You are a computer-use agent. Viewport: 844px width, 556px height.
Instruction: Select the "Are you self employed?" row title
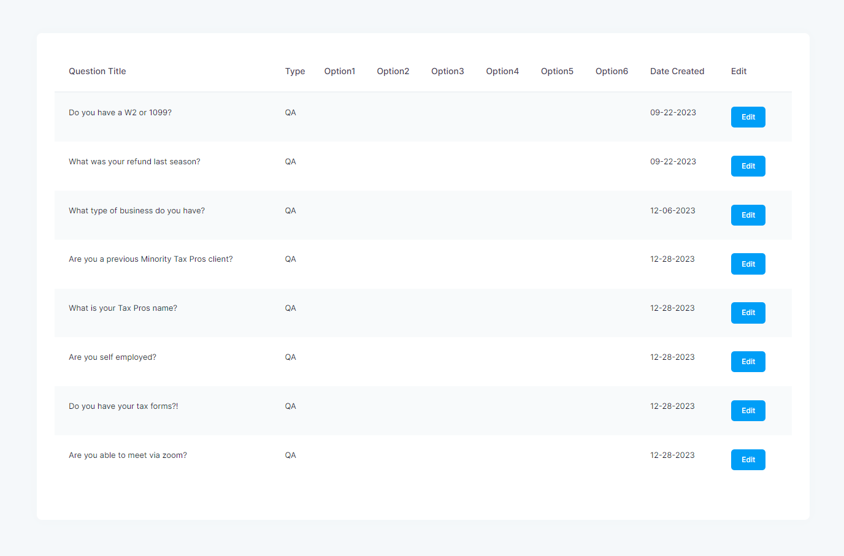[x=112, y=357]
